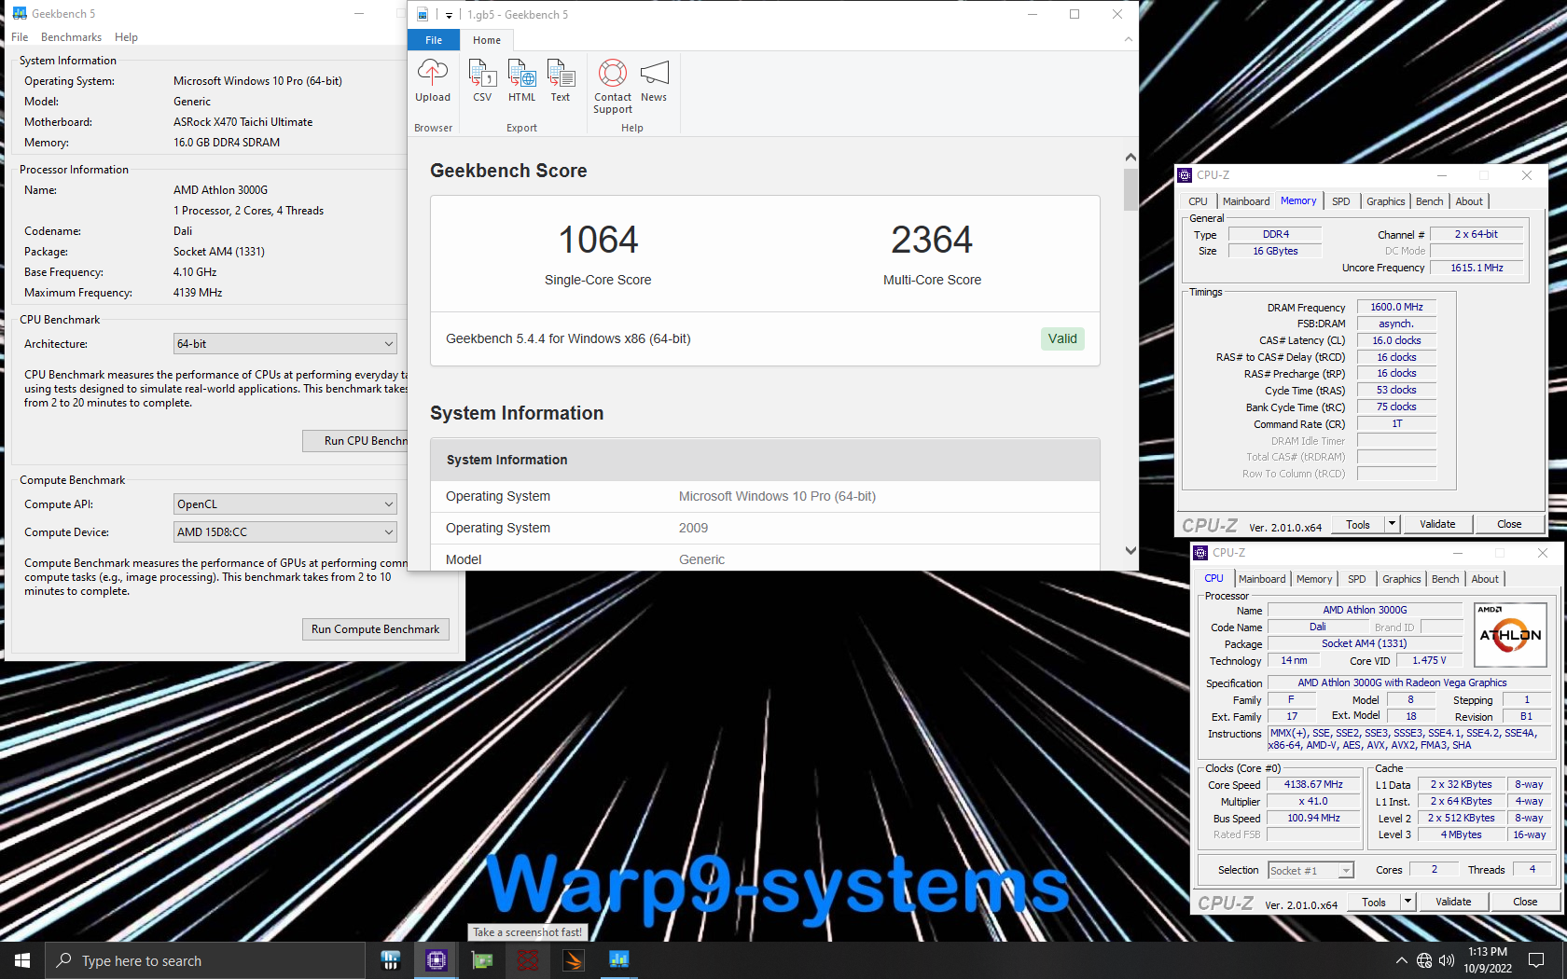Click Close button in CPU-Z Memory window
This screenshot has height=979, width=1567.
[x=1509, y=524]
